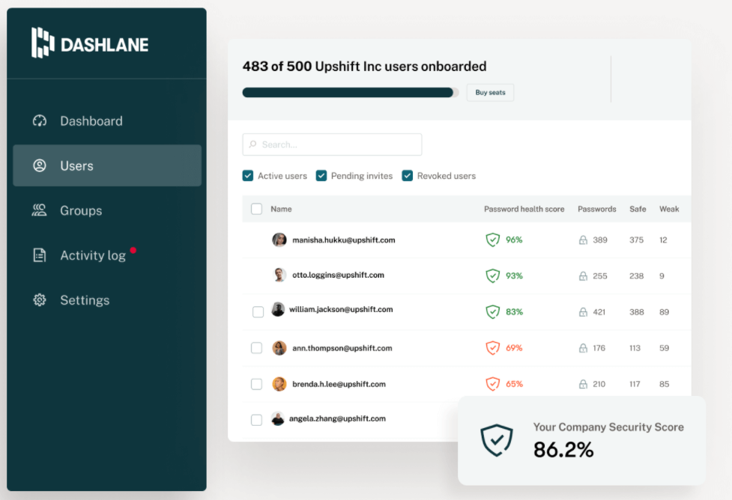Select the william.jackson@upshift.com row checkbox
The width and height of the screenshot is (732, 500).
pyautogui.click(x=258, y=311)
